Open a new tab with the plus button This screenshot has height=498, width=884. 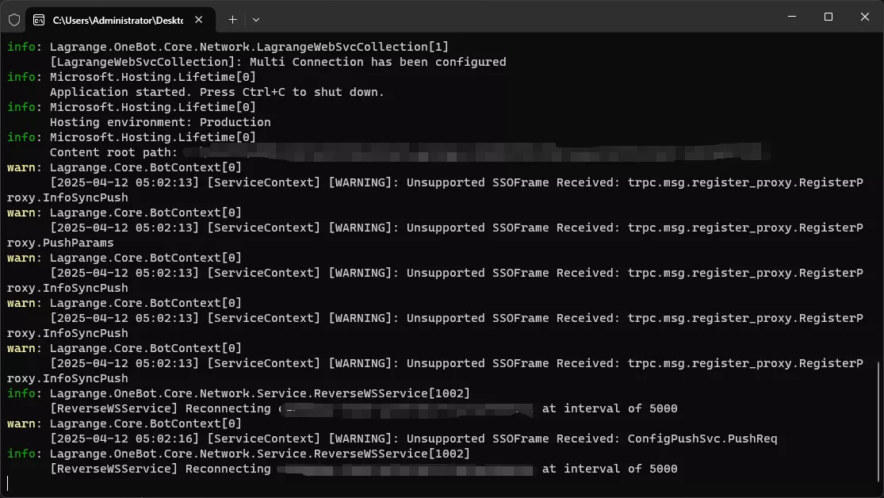233,20
